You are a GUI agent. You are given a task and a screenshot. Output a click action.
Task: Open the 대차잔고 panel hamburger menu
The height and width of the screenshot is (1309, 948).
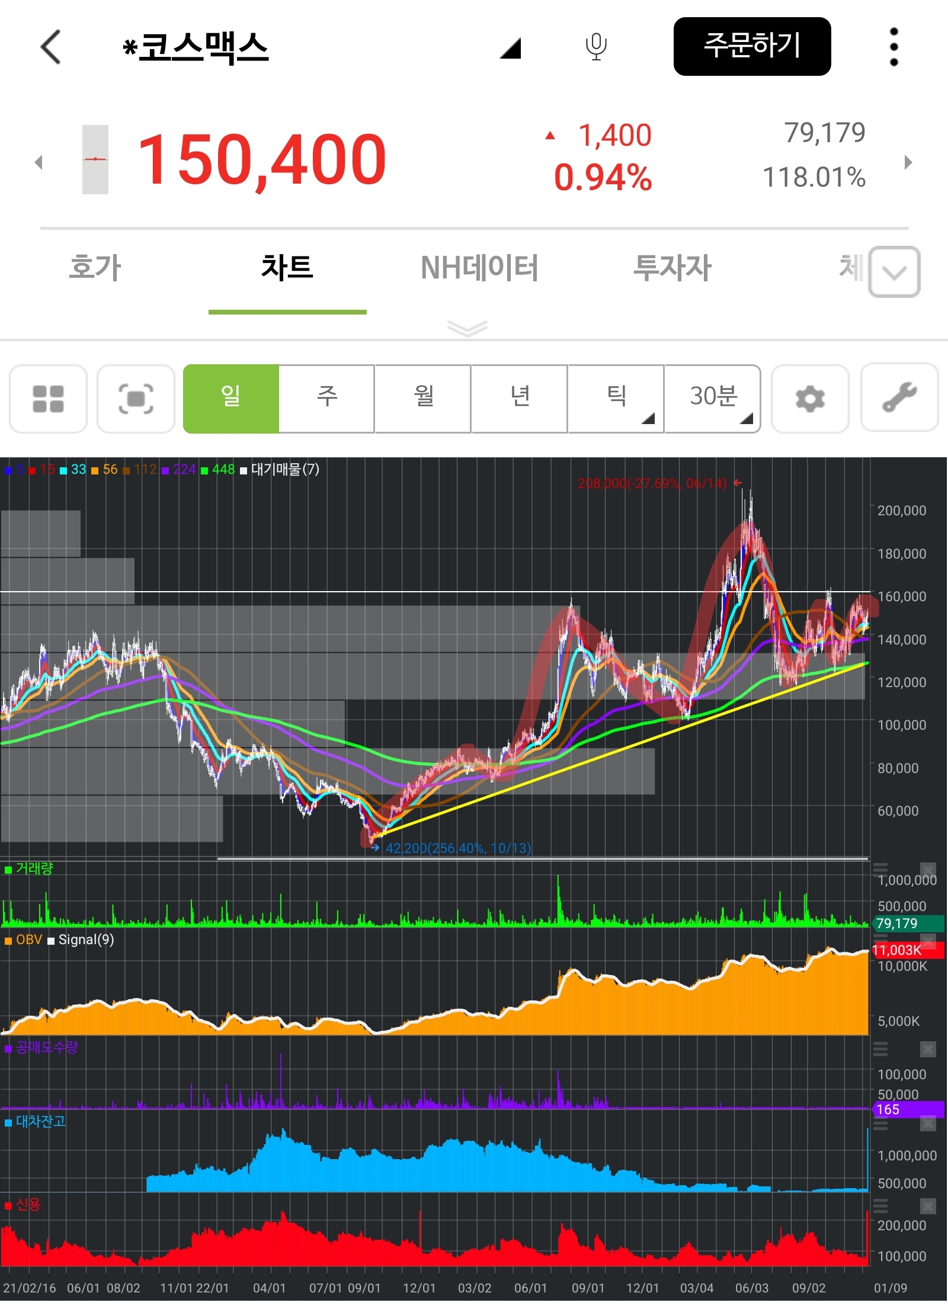tap(880, 1124)
